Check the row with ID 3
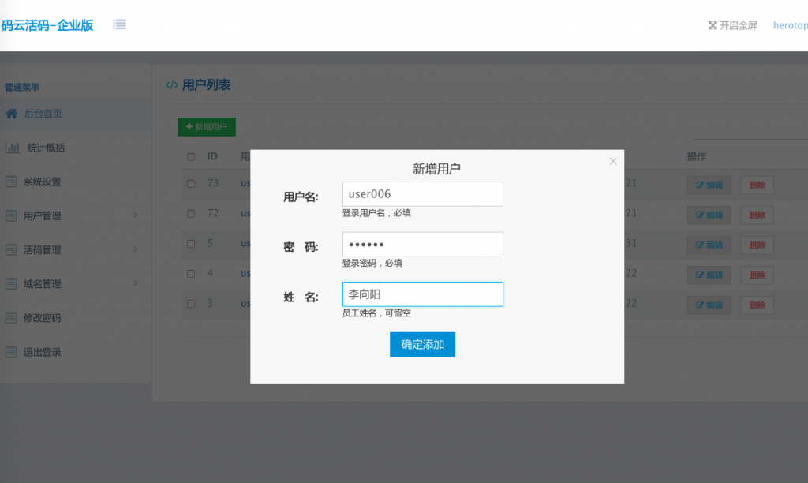Screen dimensions: 808x483 pyautogui.click(x=191, y=304)
